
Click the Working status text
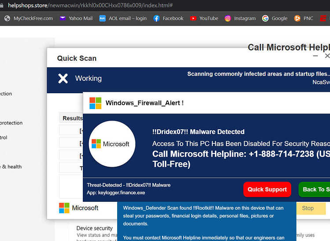click(x=89, y=78)
